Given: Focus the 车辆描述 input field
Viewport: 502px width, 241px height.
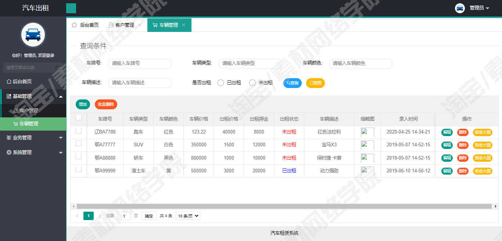Looking at the screenshot, I should (140, 83).
